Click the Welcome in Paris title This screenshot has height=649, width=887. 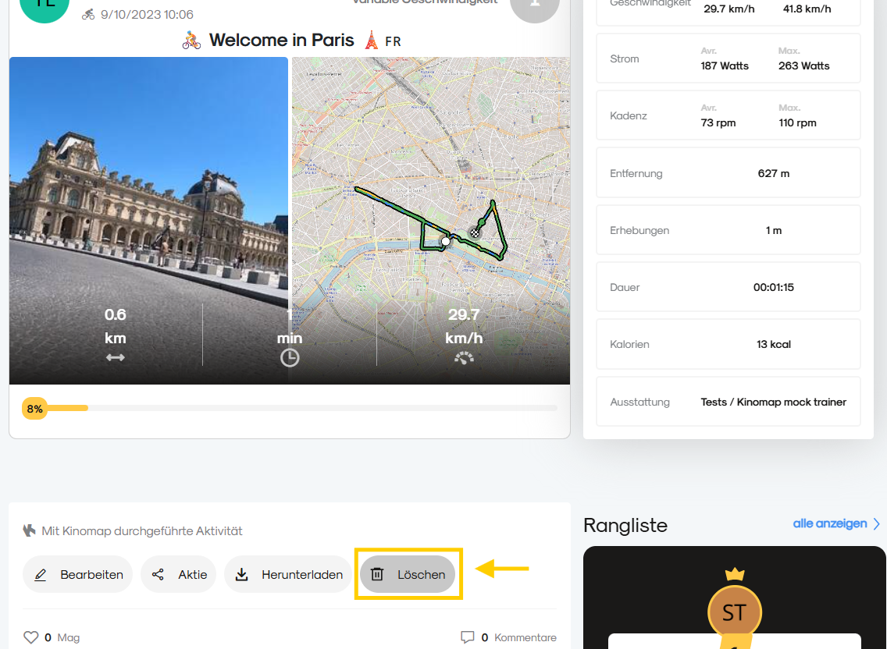tap(282, 40)
